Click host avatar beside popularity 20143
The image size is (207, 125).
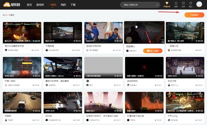6,120
